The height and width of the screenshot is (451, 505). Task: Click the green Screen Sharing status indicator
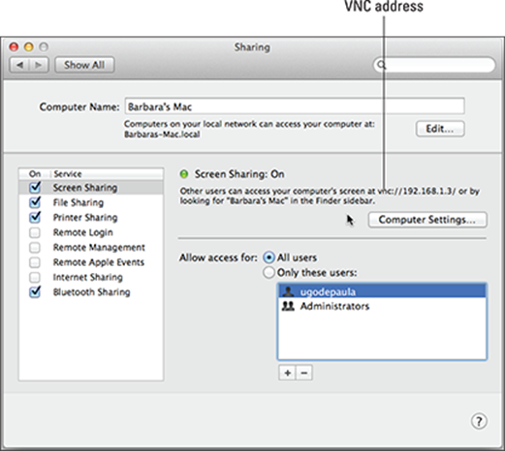pos(184,174)
